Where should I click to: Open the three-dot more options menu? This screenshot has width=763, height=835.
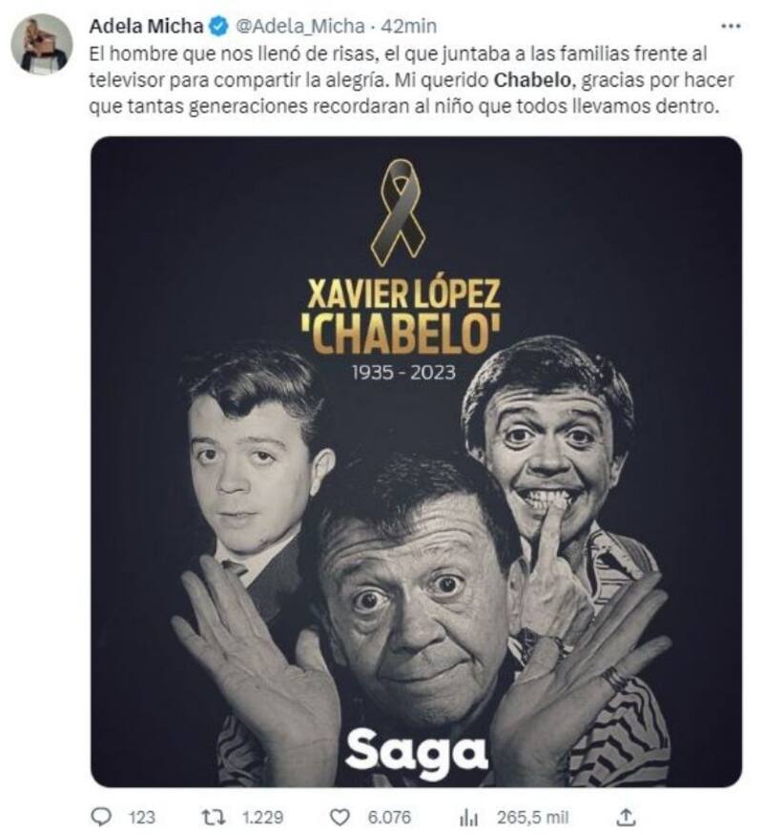tap(731, 26)
